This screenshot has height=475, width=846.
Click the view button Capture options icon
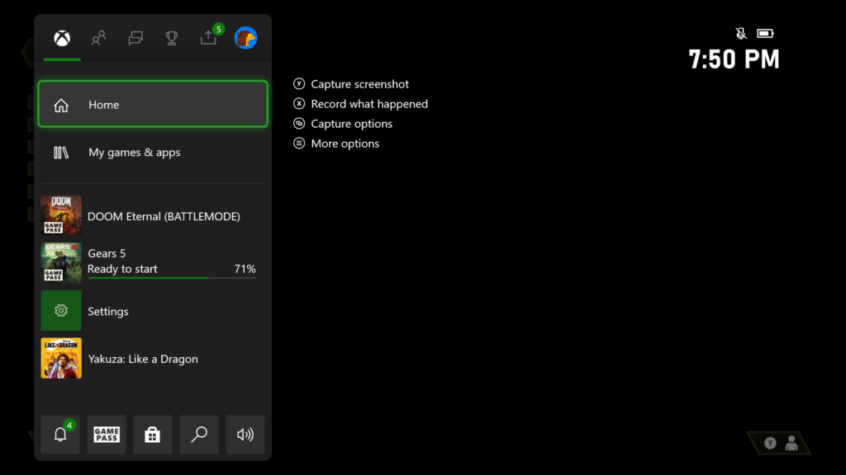click(x=299, y=124)
